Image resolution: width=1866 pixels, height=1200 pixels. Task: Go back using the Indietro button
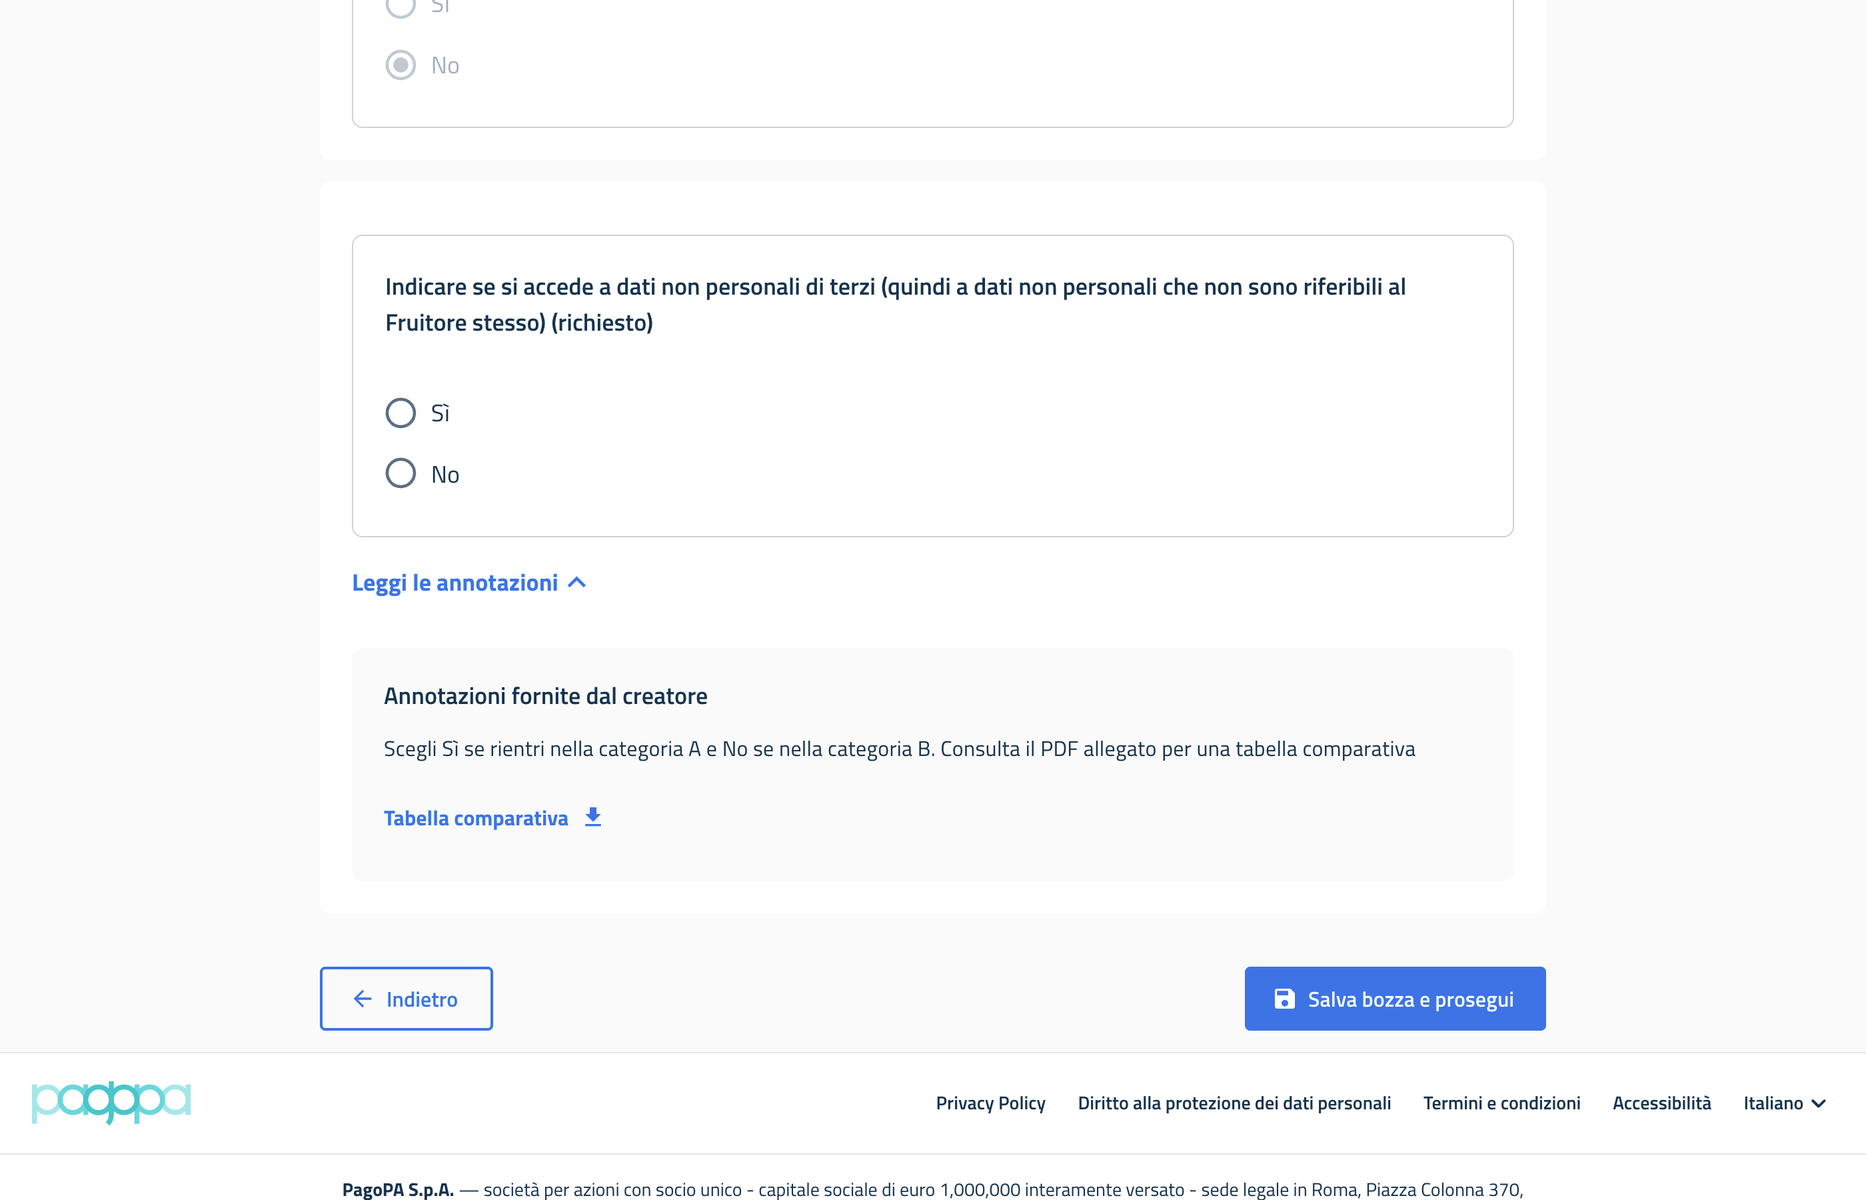coord(406,998)
